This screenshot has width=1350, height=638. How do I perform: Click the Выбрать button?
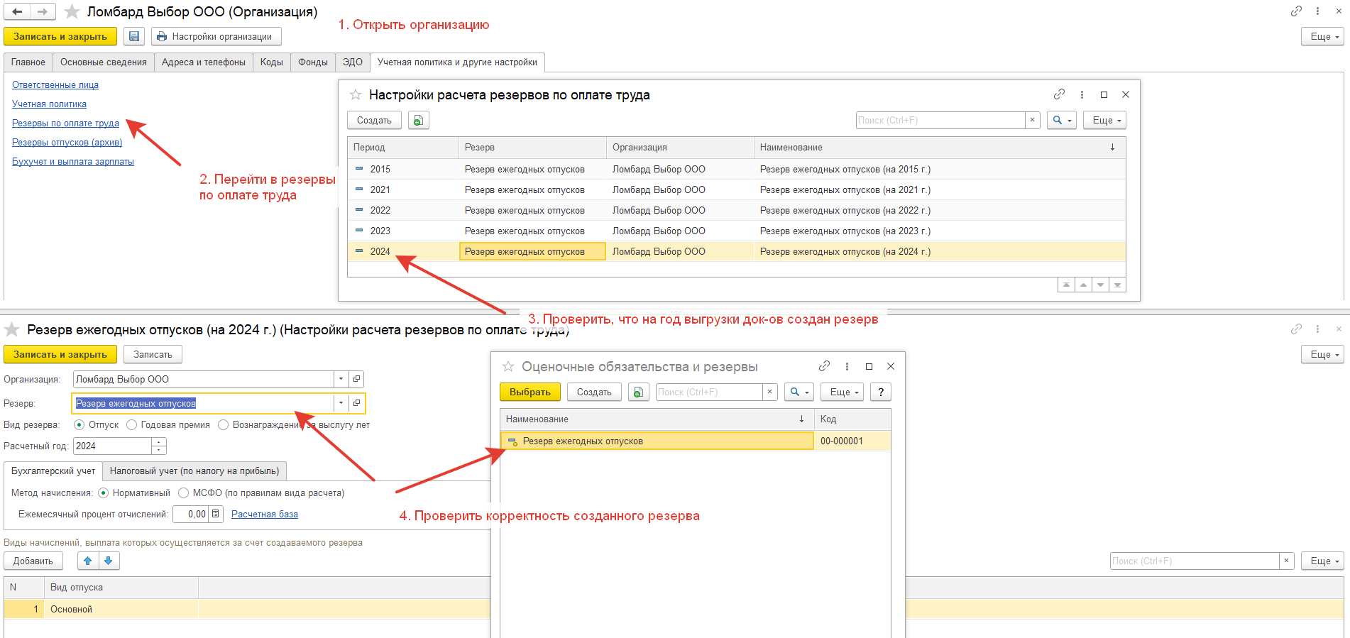[x=530, y=392]
